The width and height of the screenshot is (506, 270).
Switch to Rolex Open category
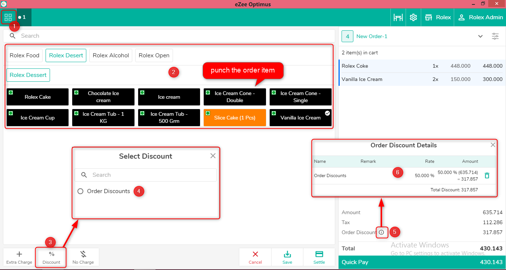[154, 55]
